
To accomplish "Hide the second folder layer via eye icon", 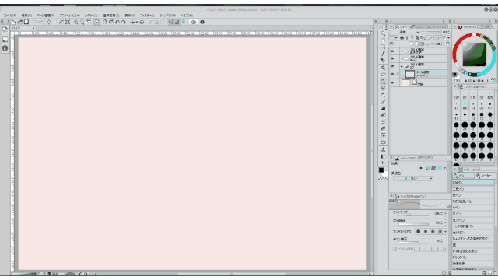I will pyautogui.click(x=392, y=59).
